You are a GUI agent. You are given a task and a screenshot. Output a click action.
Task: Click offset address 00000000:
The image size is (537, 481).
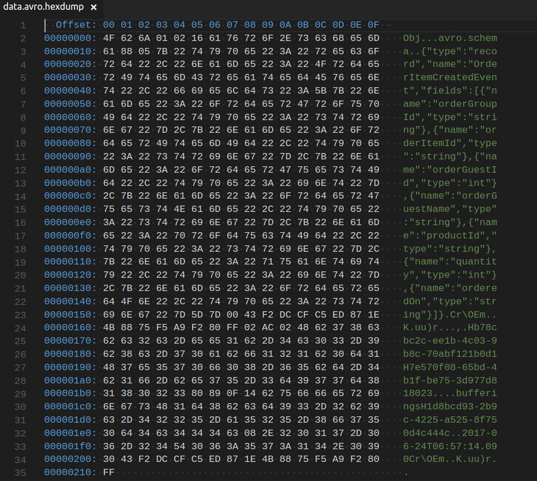pos(70,38)
